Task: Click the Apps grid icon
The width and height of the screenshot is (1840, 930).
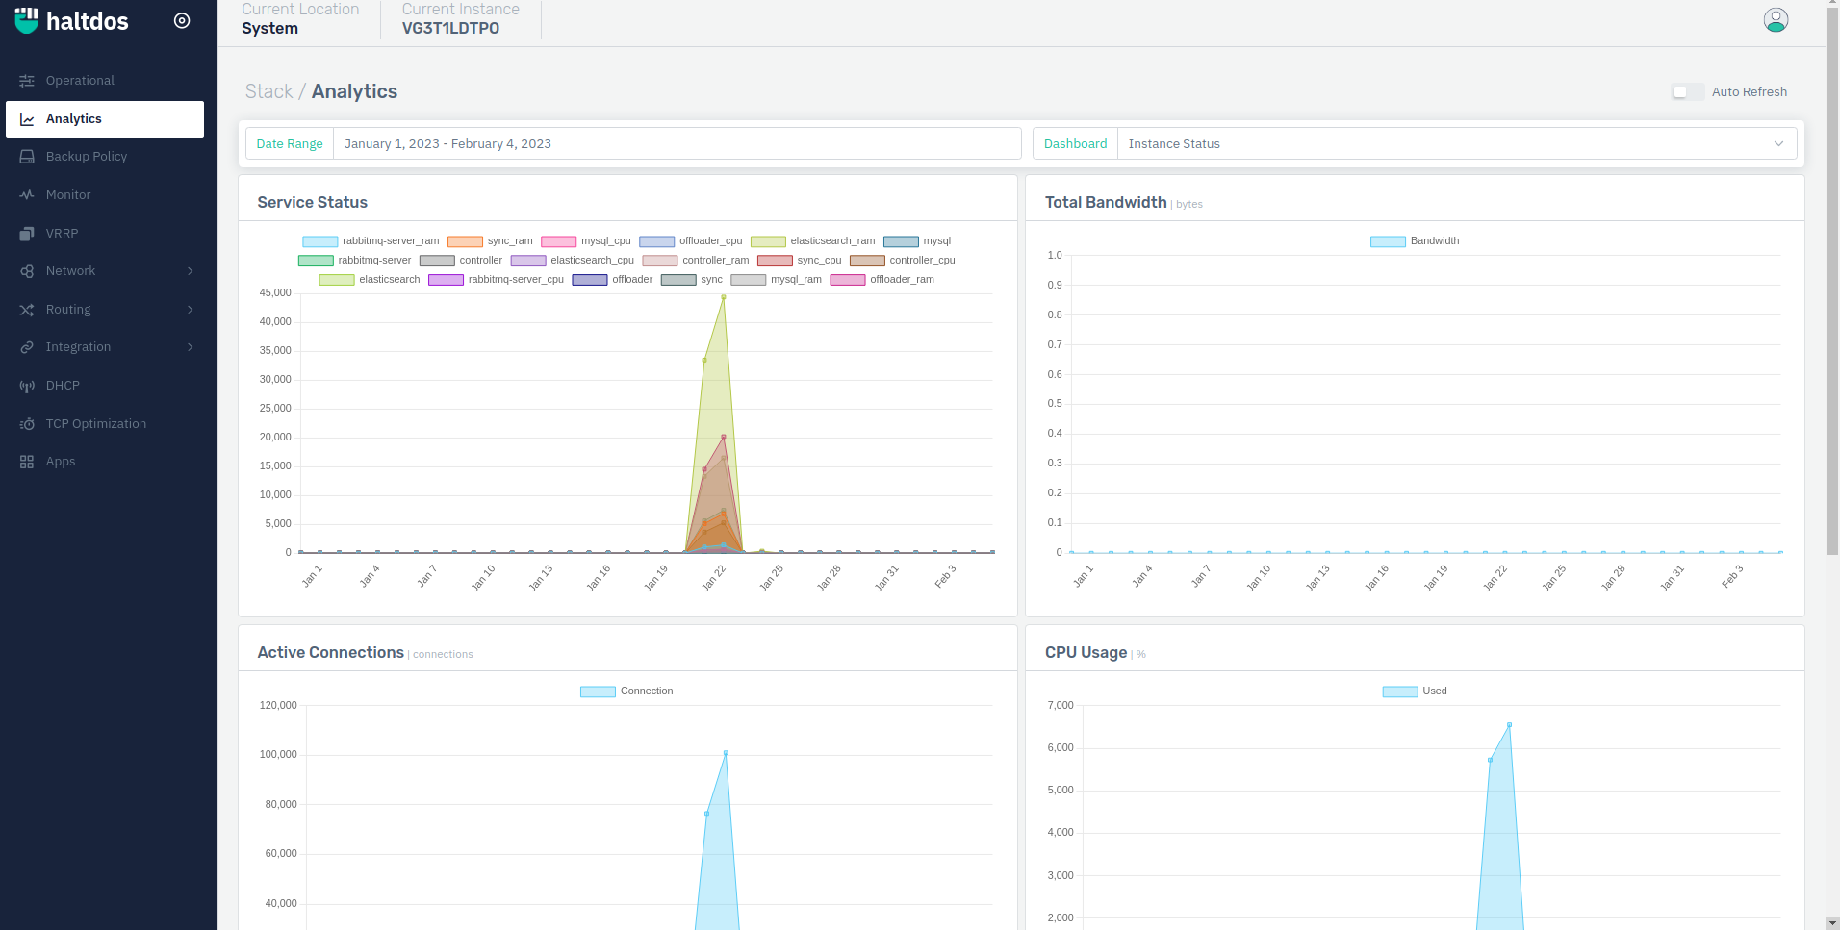Action: click(x=27, y=462)
